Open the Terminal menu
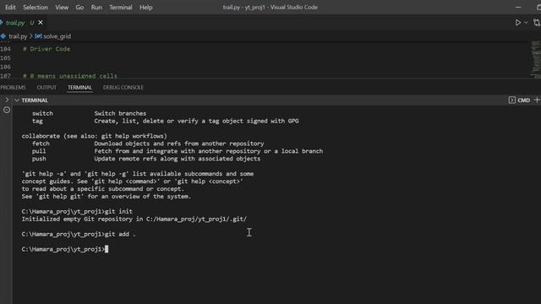Viewport: 541px width, 304px height. coord(120,8)
